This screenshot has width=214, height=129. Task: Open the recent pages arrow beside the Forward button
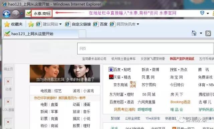click(21, 13)
